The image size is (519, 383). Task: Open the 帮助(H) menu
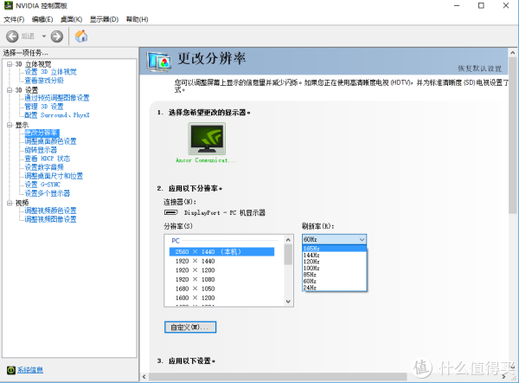pyautogui.click(x=137, y=19)
